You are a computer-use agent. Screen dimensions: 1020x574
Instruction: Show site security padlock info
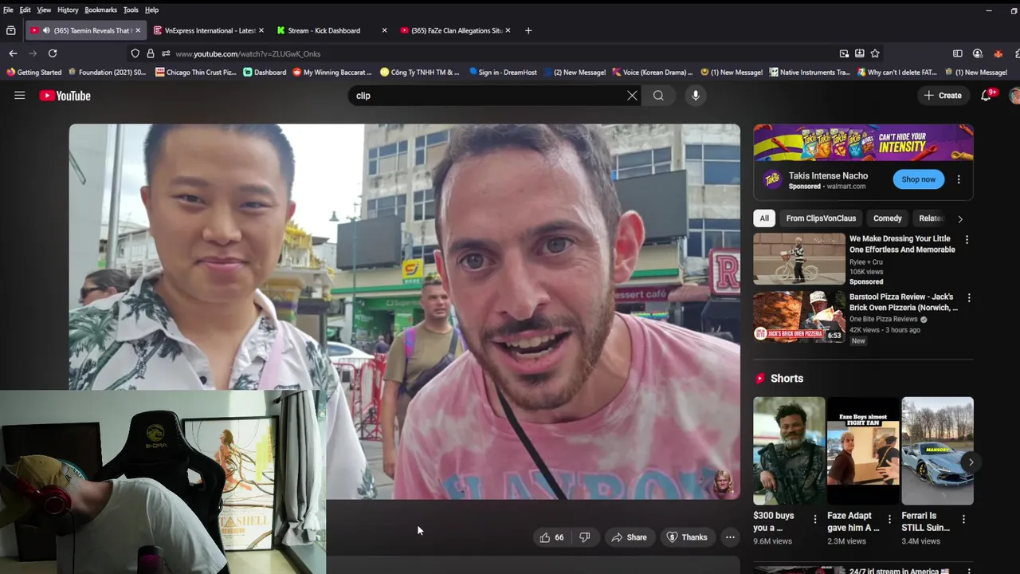[151, 53]
